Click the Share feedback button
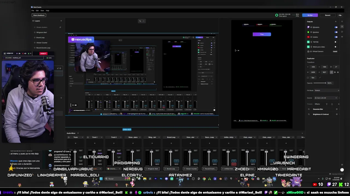350x196 pixels. coord(39,15)
